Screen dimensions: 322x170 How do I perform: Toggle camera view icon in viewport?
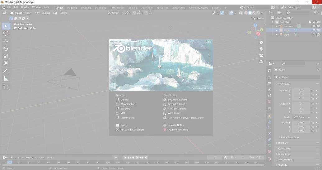(261, 55)
